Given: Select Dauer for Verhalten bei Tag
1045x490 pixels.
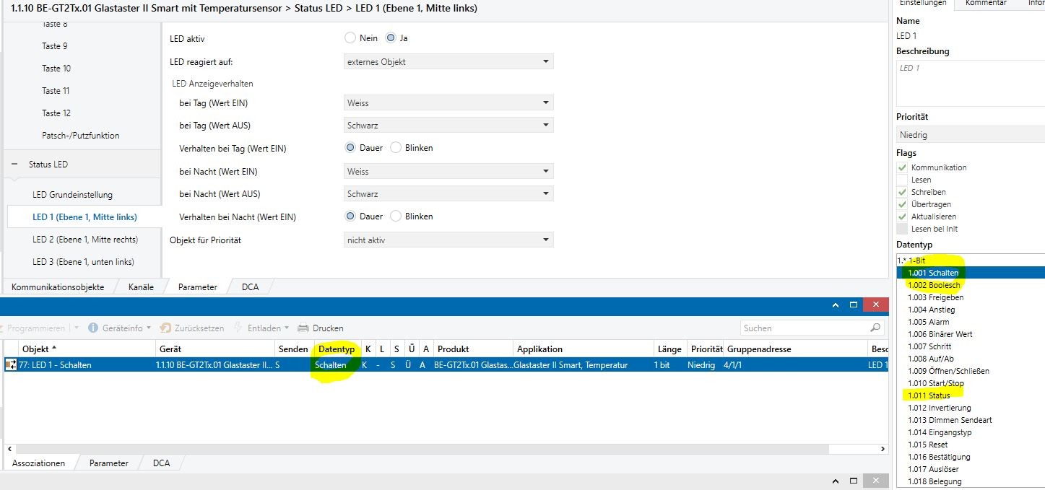Looking at the screenshot, I should click(350, 147).
